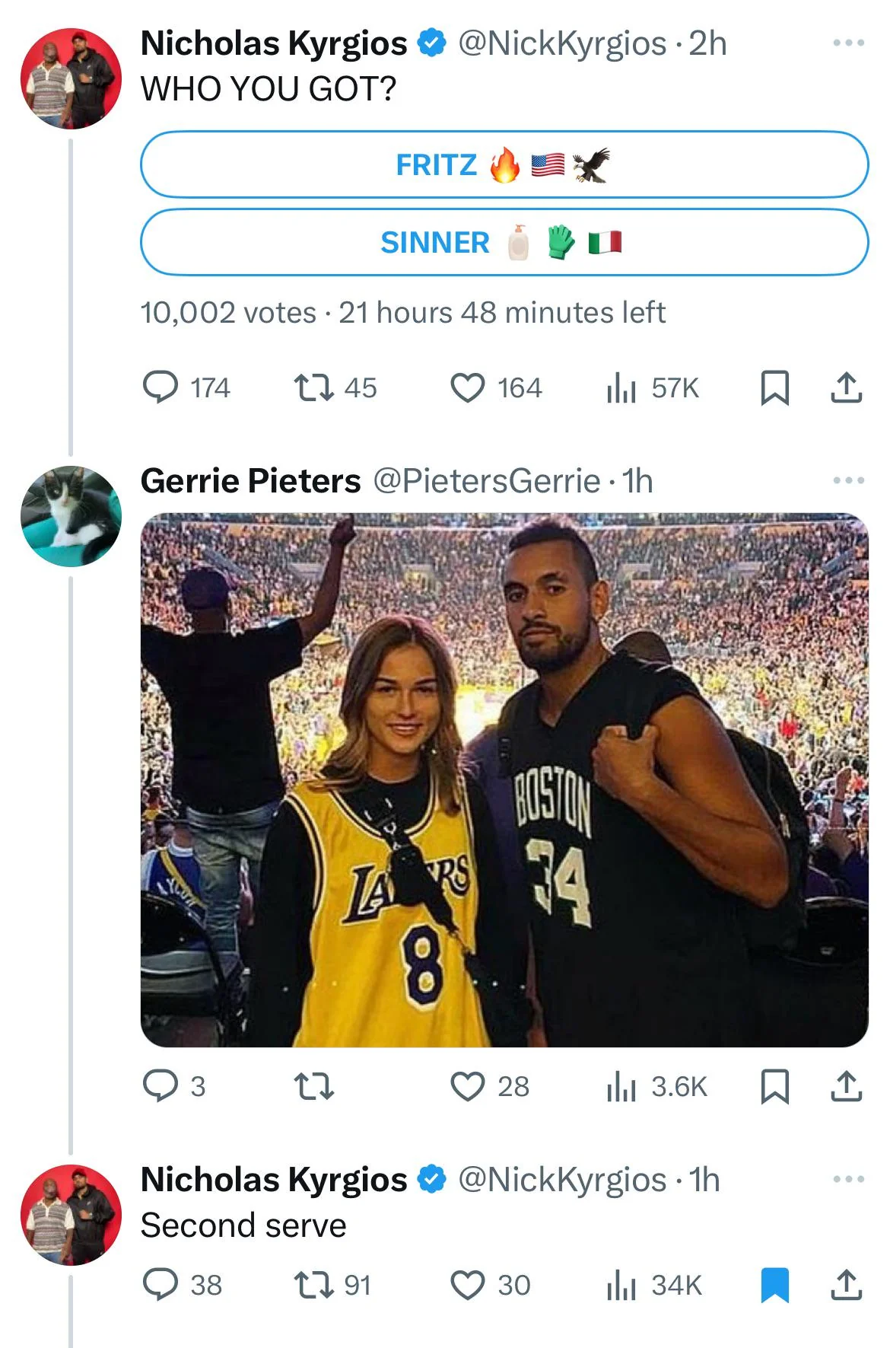The image size is (890, 1348).
Task: Retweet the WHO YOU GOT poll tweet
Action: coord(335,387)
